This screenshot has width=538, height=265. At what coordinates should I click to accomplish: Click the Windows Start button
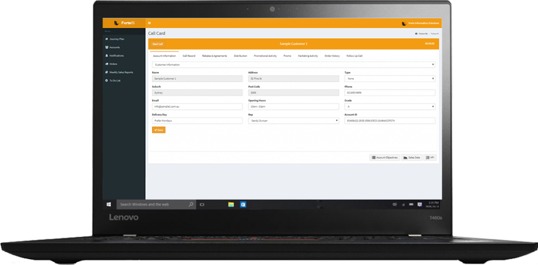tap(109, 204)
